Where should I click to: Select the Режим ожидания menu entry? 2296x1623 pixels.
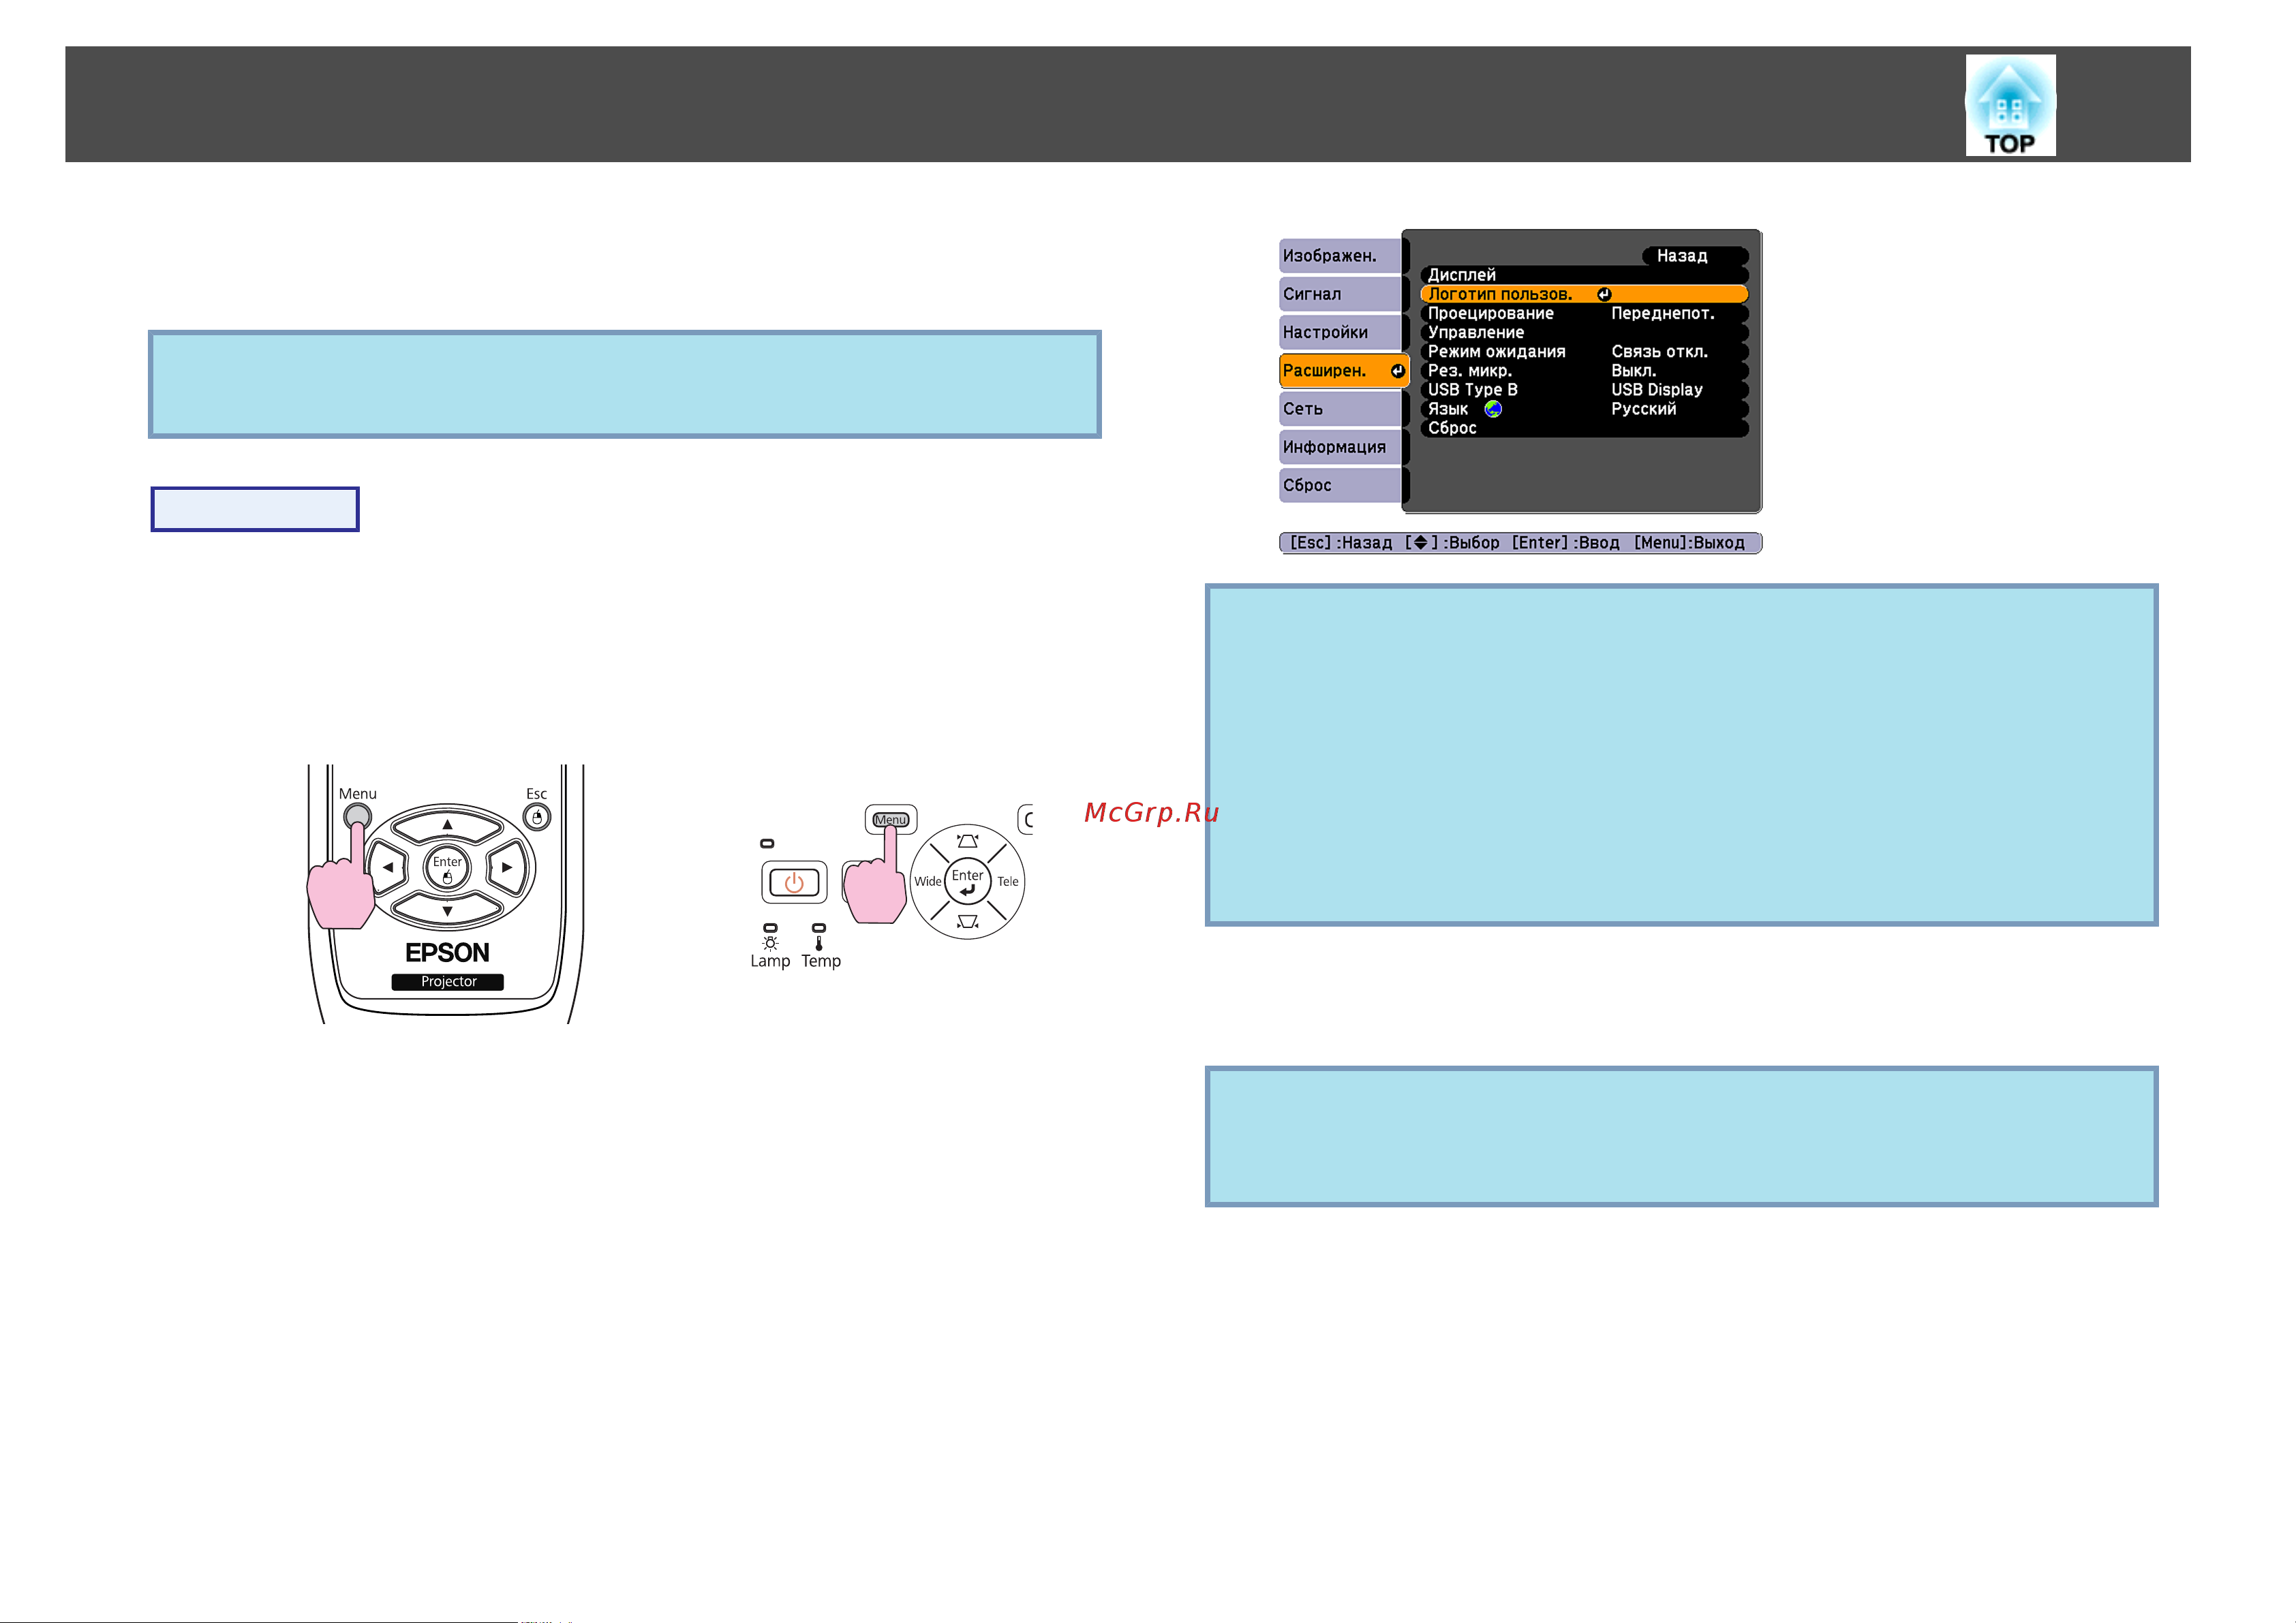[x=1584, y=351]
